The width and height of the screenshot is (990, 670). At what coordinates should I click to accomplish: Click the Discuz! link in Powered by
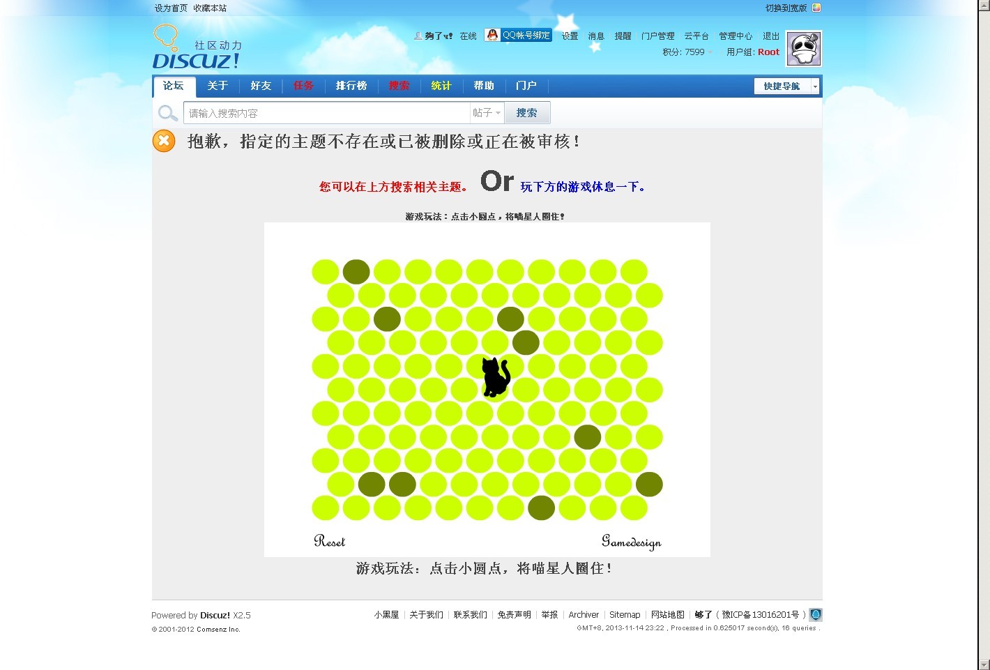[x=215, y=616]
